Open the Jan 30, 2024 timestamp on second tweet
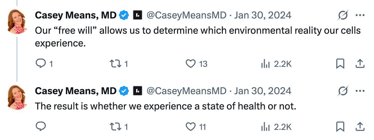The image size is (374, 140). (263, 90)
